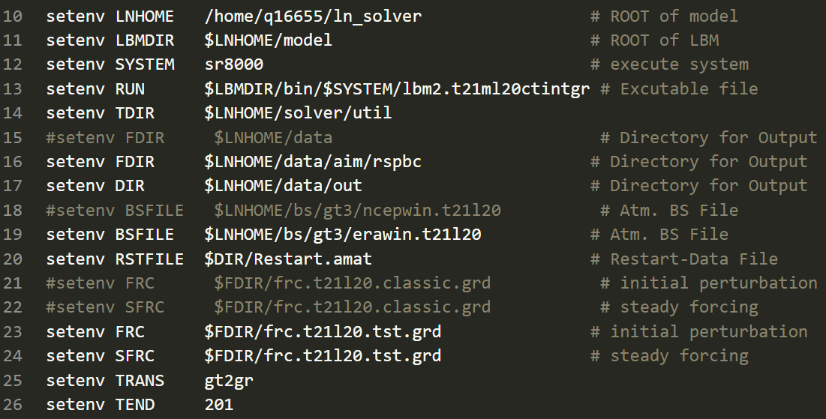Click line number 26 in gutter
Screen dimensions: 826x419
pyautogui.click(x=13, y=405)
